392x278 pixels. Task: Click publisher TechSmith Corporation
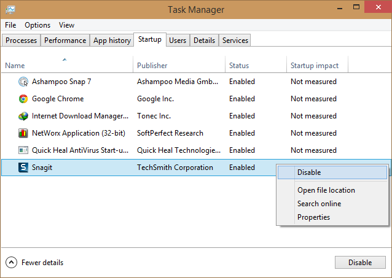(x=175, y=168)
